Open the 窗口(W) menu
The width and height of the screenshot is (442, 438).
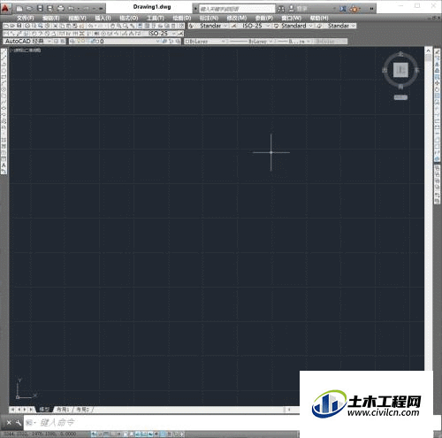[x=291, y=18]
